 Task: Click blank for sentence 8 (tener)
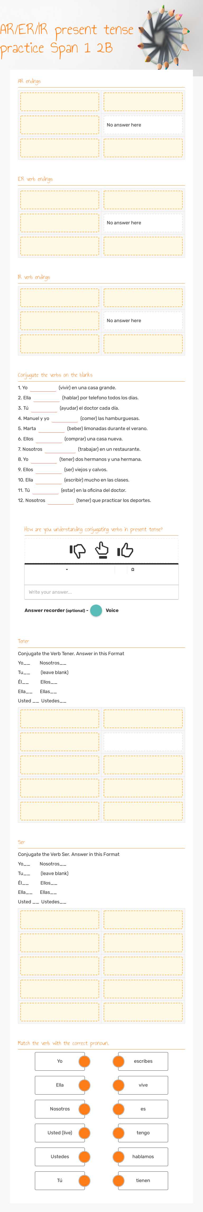(44, 460)
